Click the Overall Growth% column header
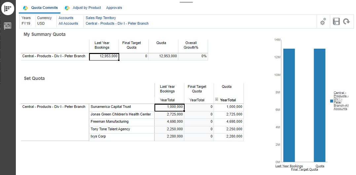The image size is (356, 175). (x=193, y=46)
